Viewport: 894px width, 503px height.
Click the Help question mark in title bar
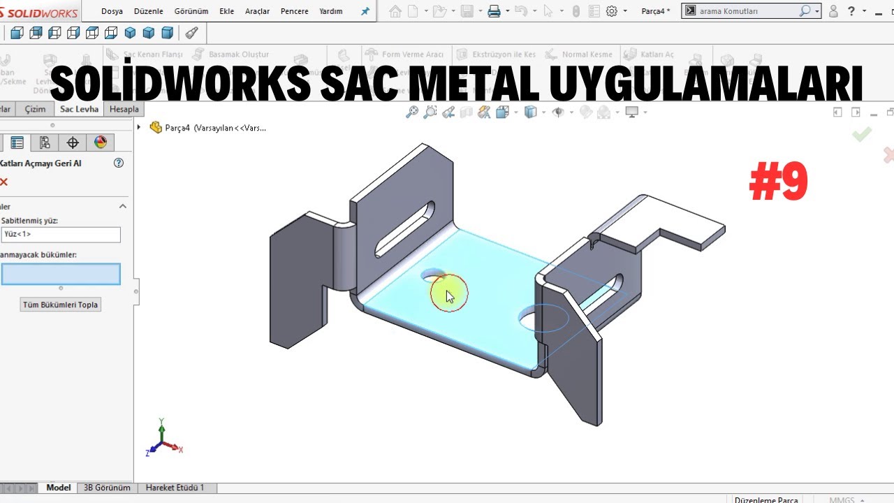point(851,11)
